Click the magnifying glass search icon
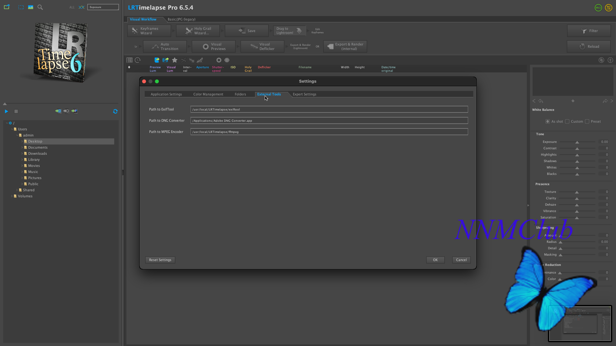616x346 pixels. (40, 7)
